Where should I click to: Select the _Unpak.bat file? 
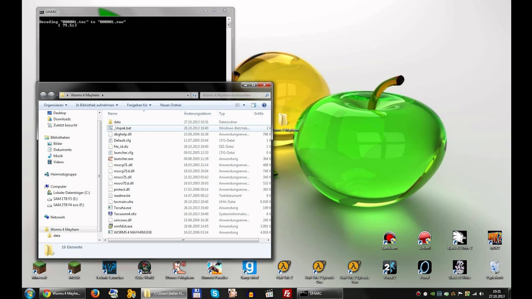[x=189, y=128]
